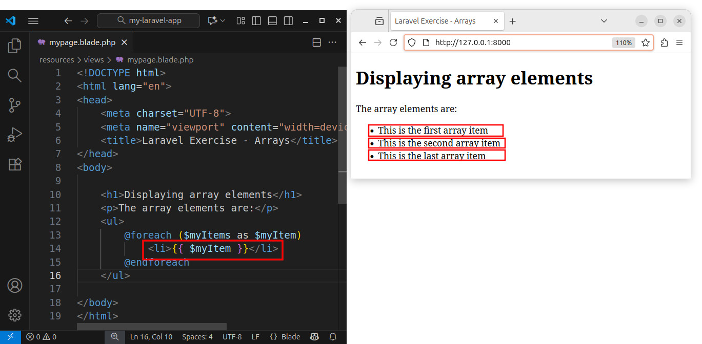Close the mypage.blade.php editor tab

coord(125,42)
